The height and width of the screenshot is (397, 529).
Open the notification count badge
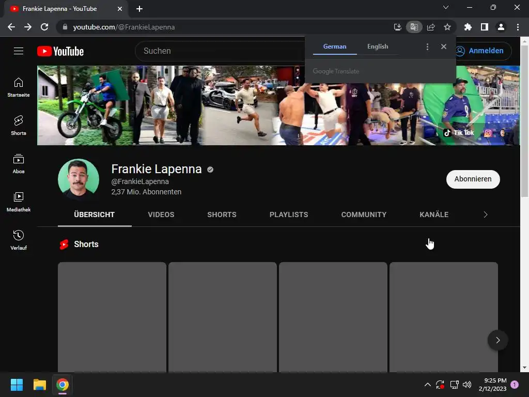[515, 385]
